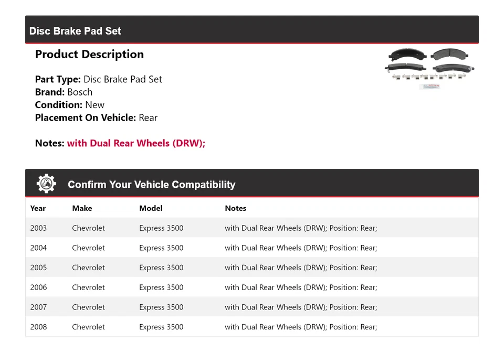Click the Placement On Vehicle: Rear line
504x352 pixels.
pyautogui.click(x=96, y=118)
